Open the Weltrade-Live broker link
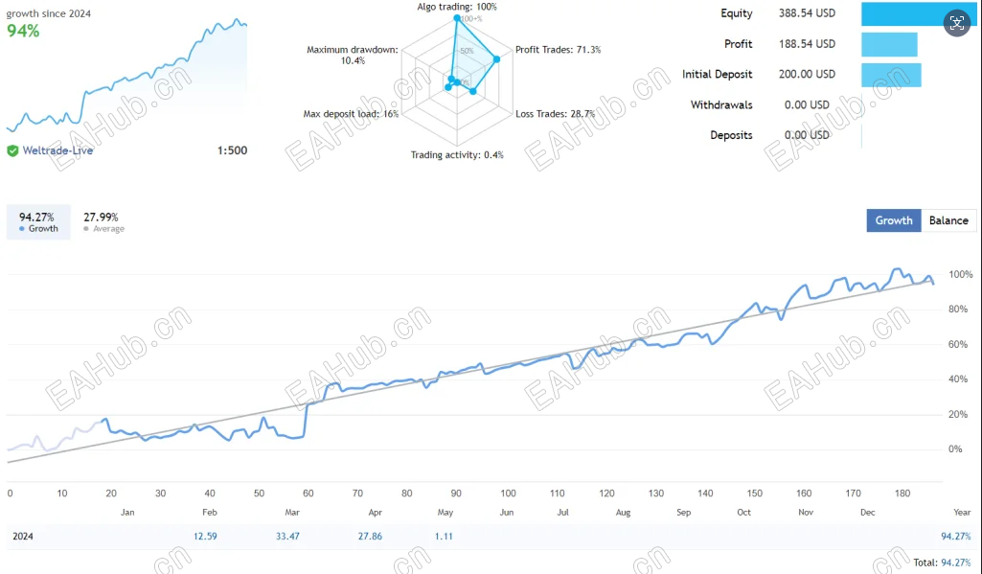Image resolution: width=982 pixels, height=574 pixels. tap(57, 150)
